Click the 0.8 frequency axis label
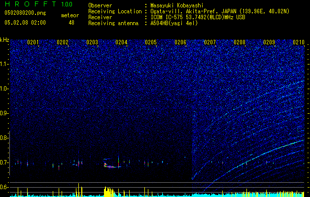 click(x=4, y=138)
